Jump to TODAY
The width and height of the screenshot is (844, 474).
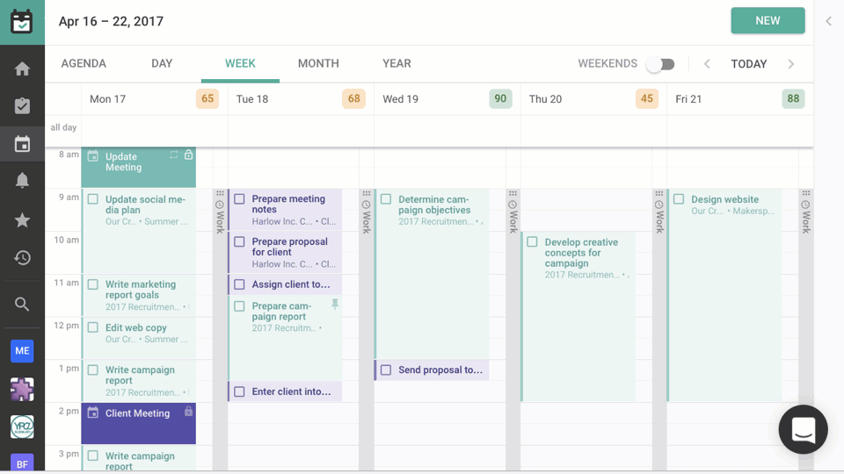(749, 64)
